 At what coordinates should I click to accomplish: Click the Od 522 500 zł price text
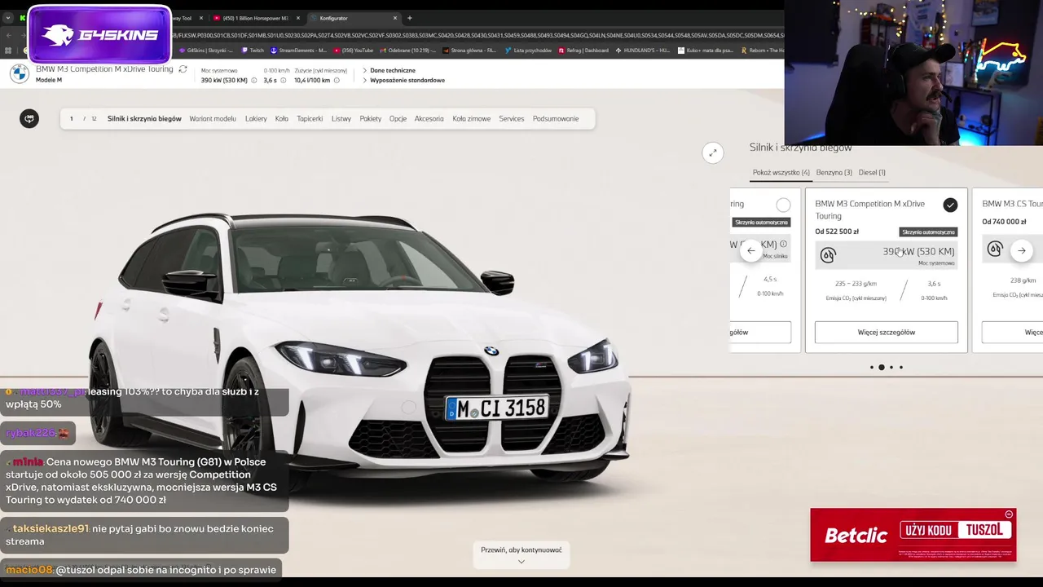837,232
